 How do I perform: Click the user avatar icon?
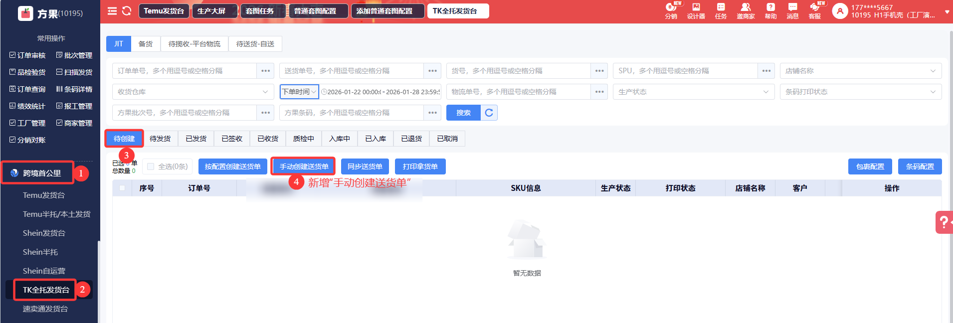[x=840, y=11]
